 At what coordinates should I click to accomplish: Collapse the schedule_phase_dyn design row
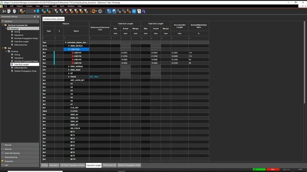click(66, 43)
